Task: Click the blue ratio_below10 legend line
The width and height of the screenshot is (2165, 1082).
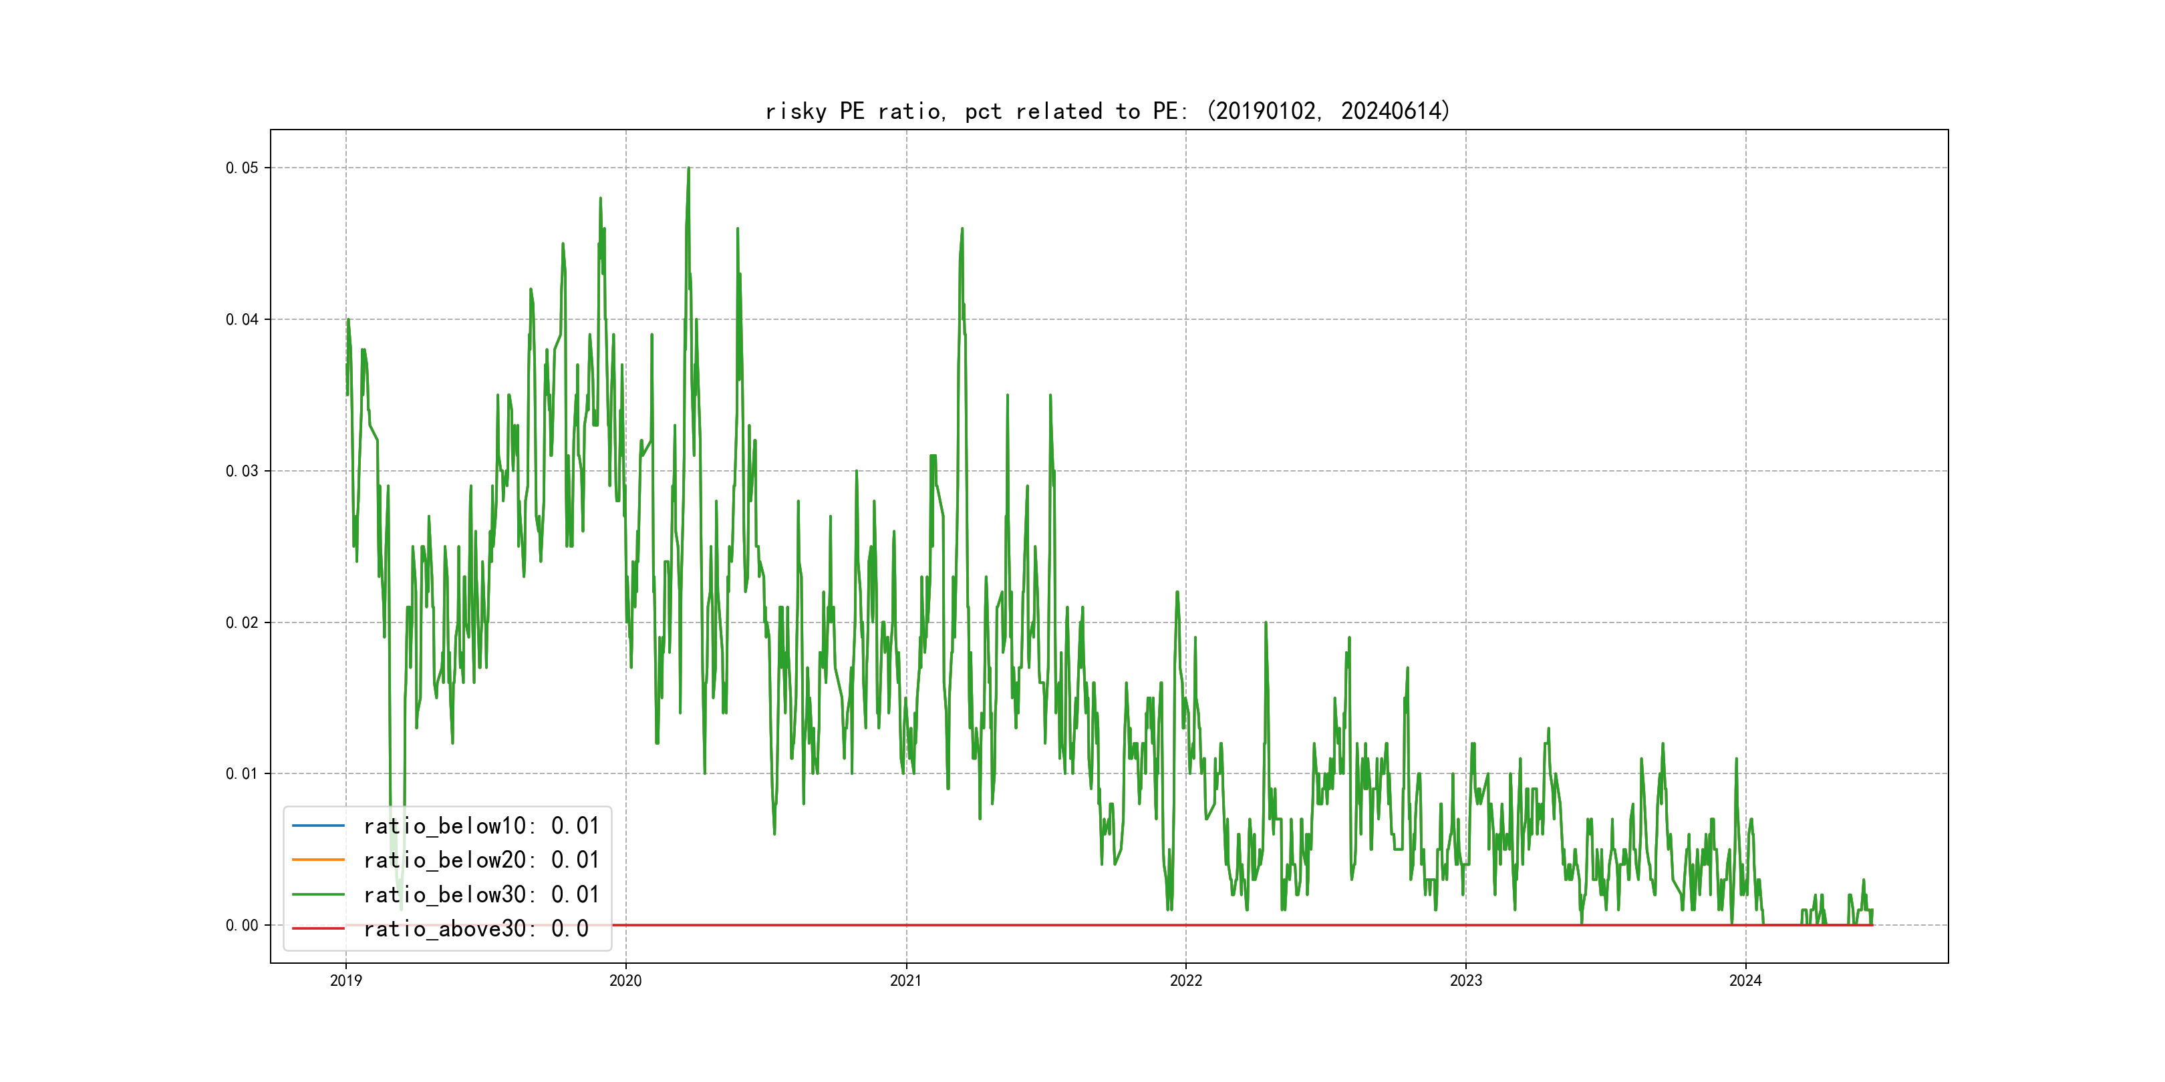Action: pos(317,826)
